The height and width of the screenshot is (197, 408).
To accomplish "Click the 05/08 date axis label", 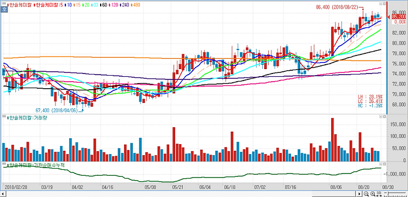I will click(150, 187).
